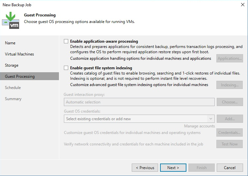Click the "Guest Processing" header title
Image resolution: width=248 pixels, height=176 pixels.
pyautogui.click(x=40, y=15)
